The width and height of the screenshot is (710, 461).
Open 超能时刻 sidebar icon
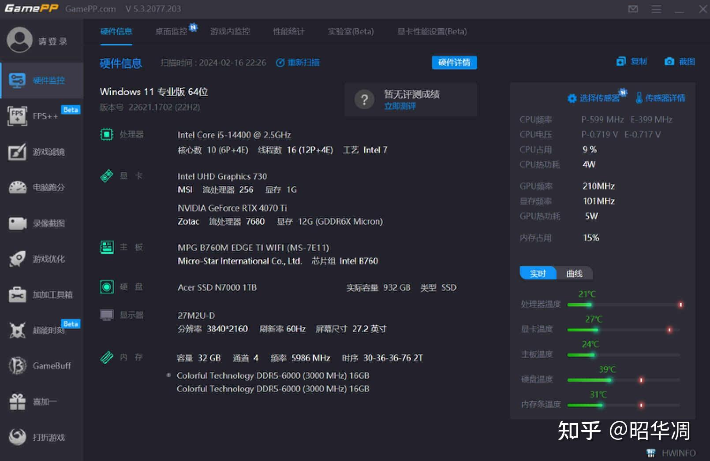(17, 330)
